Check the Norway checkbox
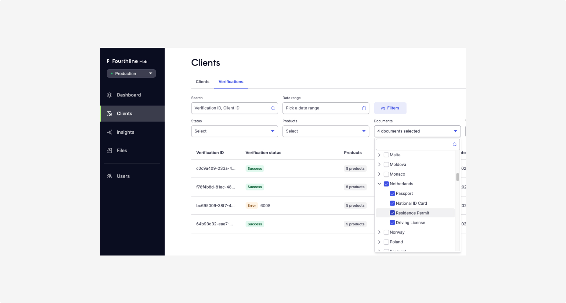 [386, 232]
